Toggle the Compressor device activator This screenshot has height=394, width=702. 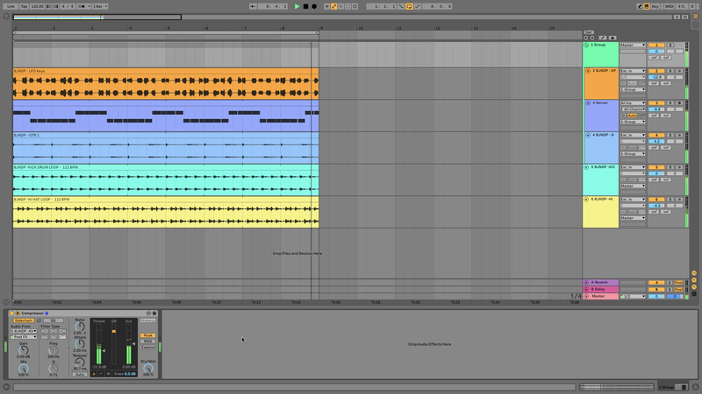(13, 313)
